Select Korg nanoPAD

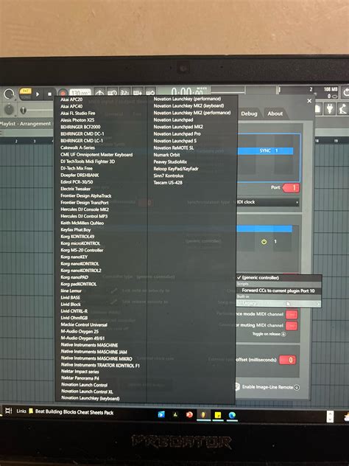(74, 277)
